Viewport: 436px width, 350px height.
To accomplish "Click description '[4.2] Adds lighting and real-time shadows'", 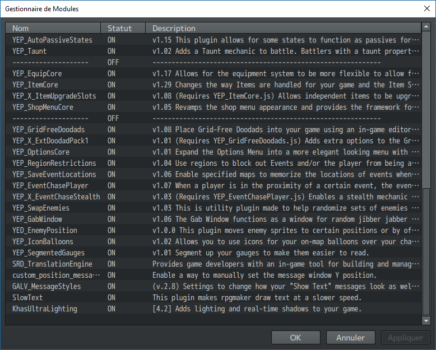I will pos(257,309).
